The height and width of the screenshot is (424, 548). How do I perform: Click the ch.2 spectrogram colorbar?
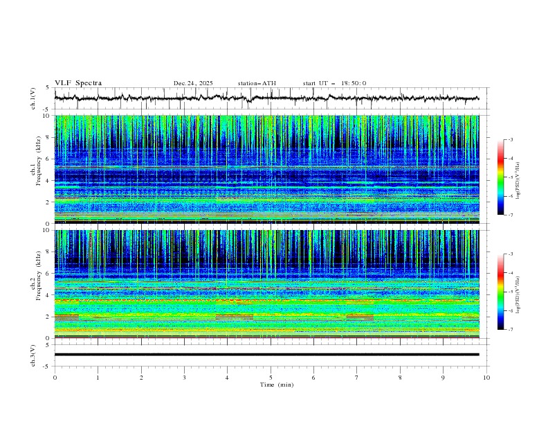(x=500, y=292)
